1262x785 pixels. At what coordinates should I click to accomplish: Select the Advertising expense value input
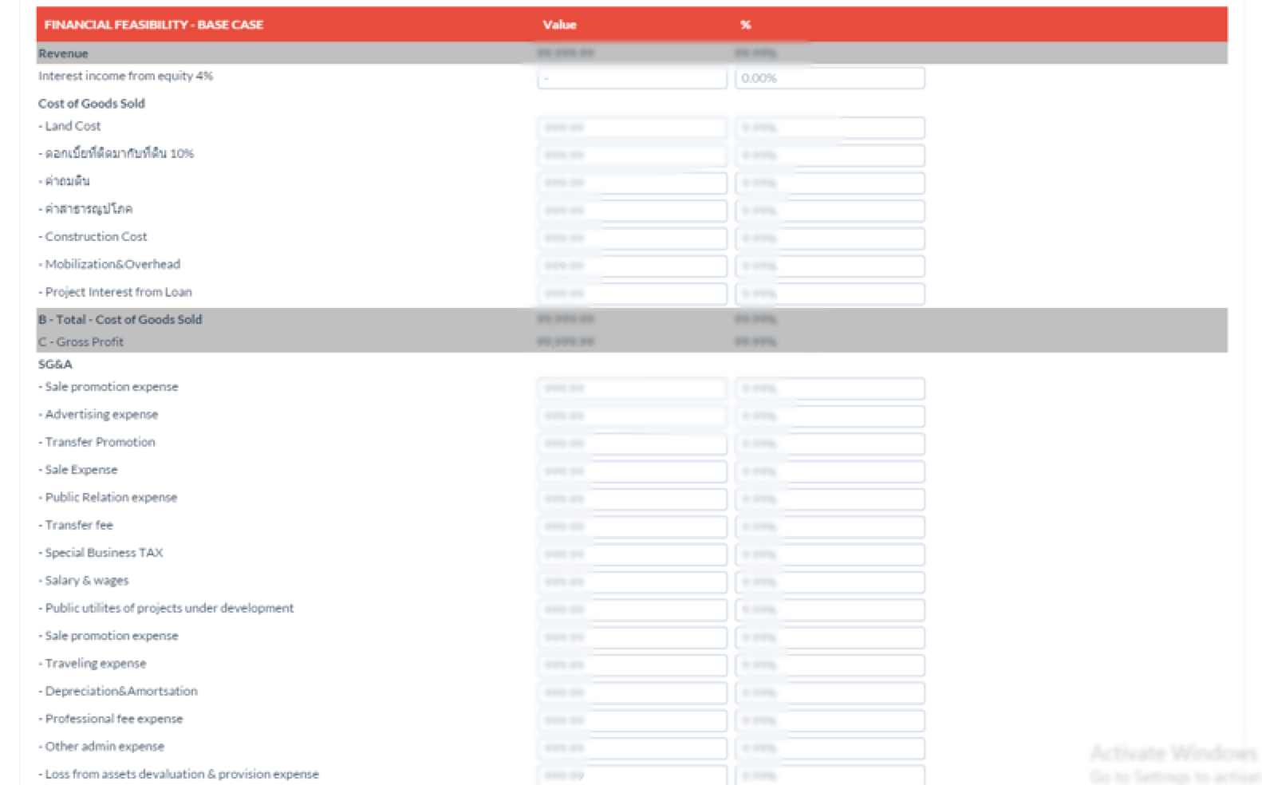click(632, 416)
